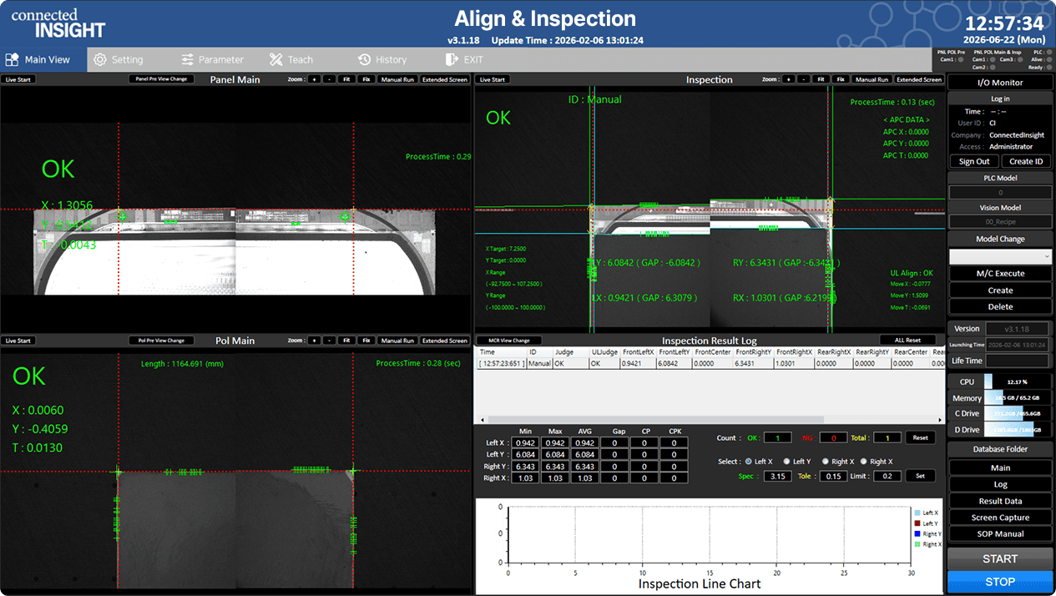This screenshot has width=1056, height=596.
Task: Open the I/O Monitor
Action: tap(1000, 83)
